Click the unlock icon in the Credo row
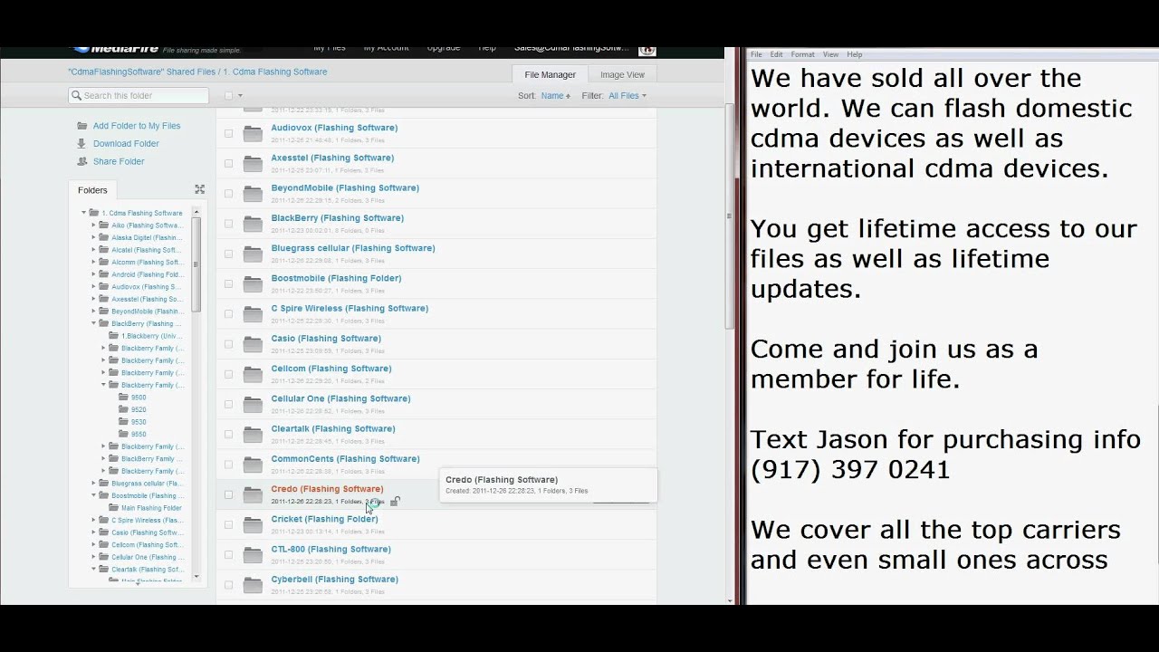 395,501
